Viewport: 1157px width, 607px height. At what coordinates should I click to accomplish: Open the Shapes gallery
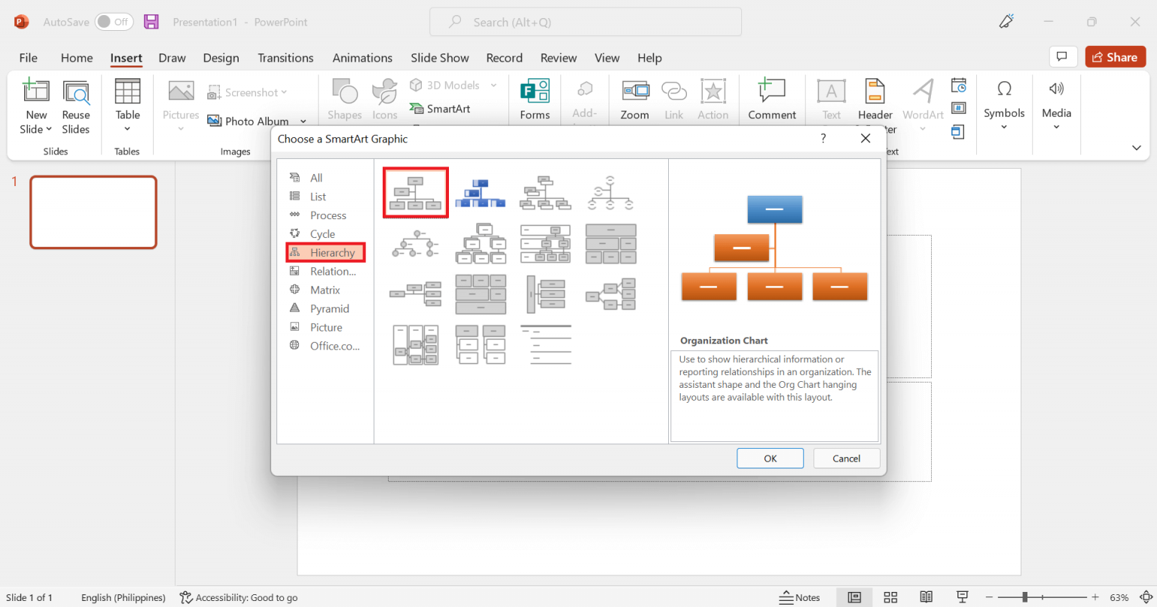344,99
